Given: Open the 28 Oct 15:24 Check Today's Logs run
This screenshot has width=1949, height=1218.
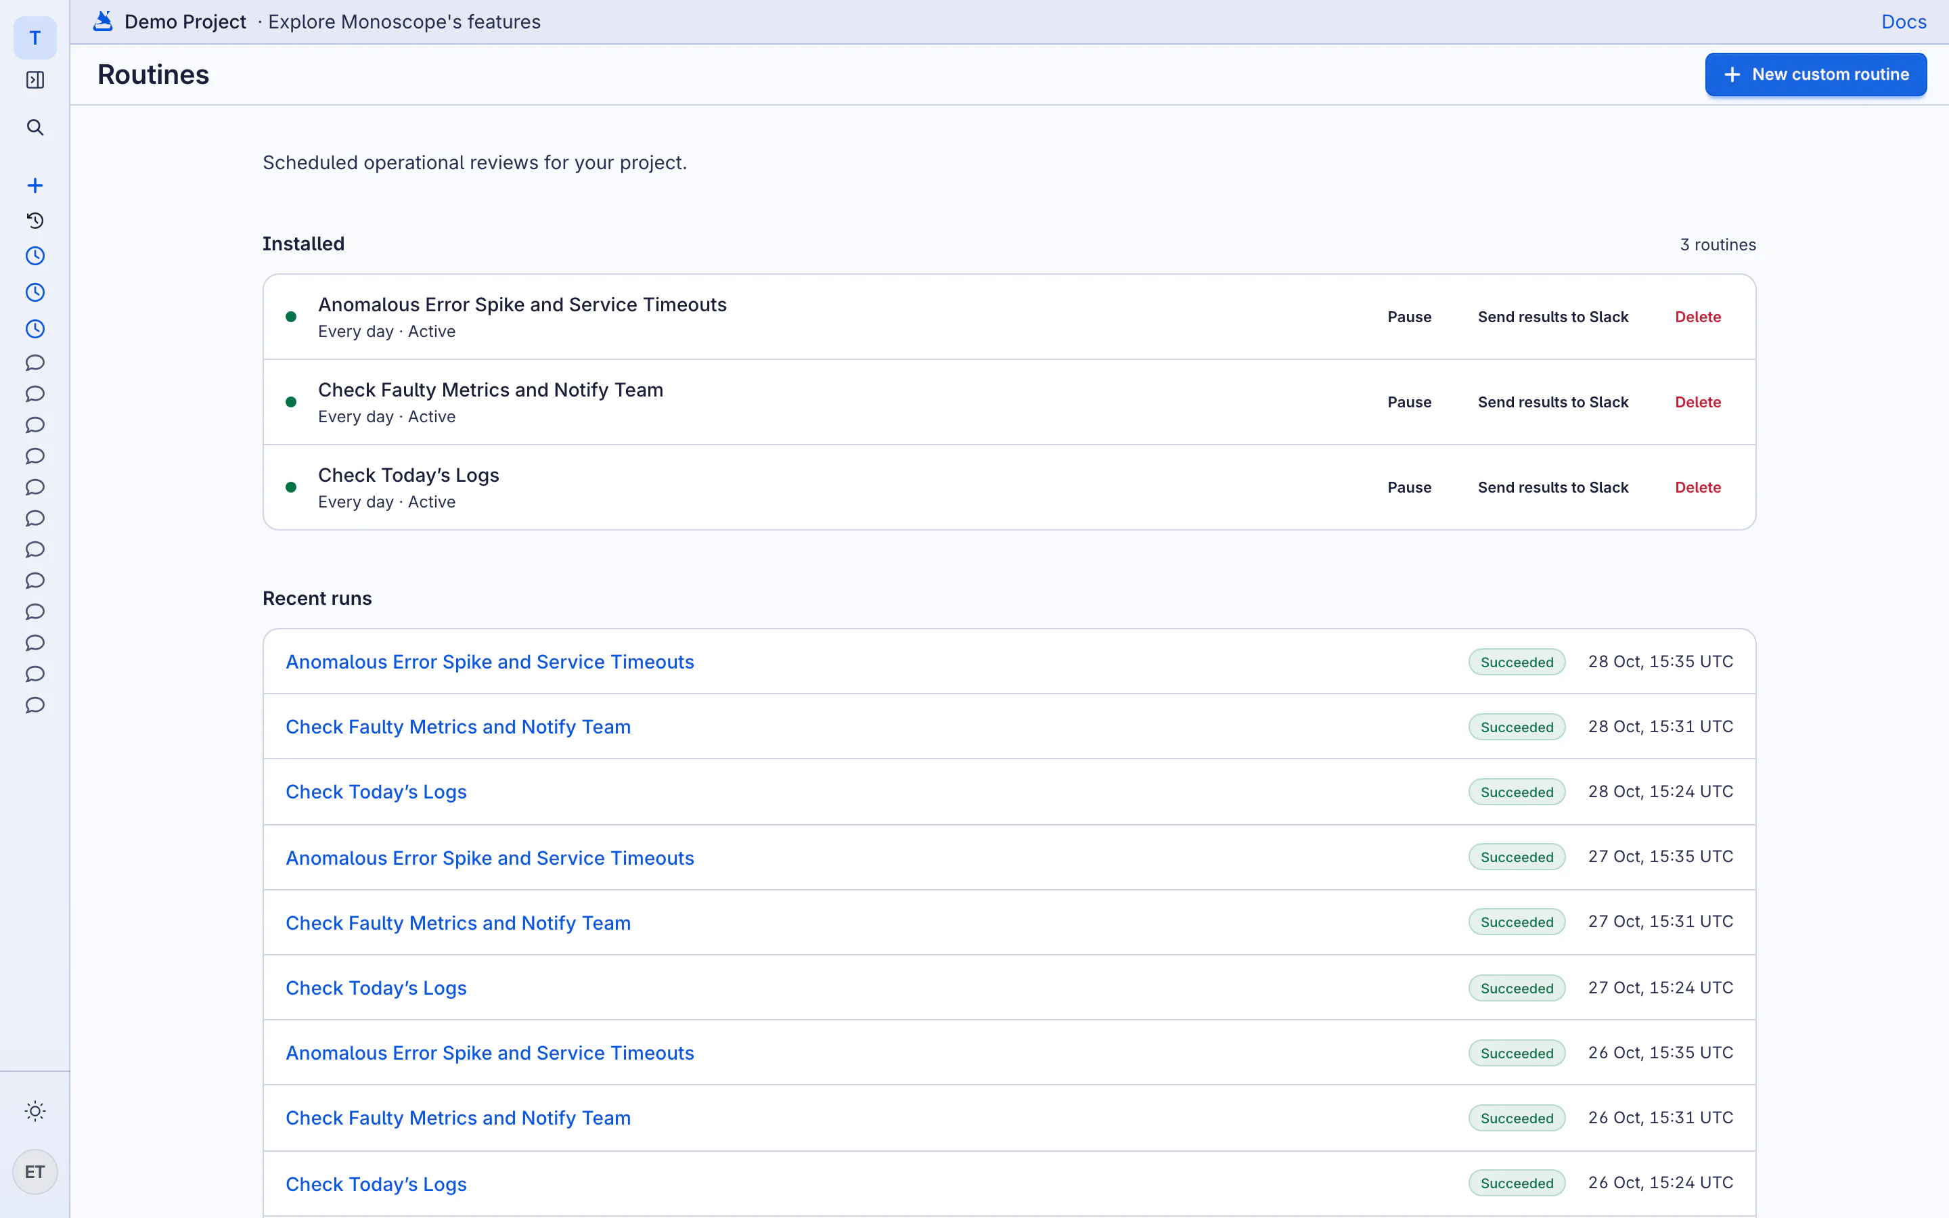Looking at the screenshot, I should pyautogui.click(x=376, y=792).
